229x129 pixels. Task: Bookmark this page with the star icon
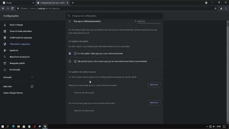point(215,9)
